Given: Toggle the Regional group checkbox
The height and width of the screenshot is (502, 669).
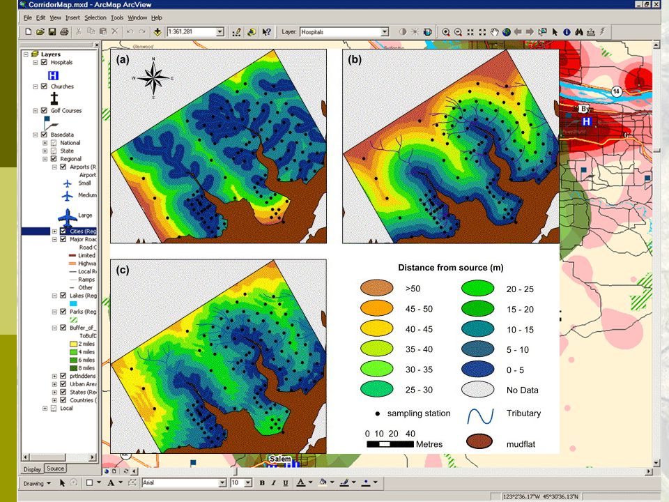Looking at the screenshot, I should coord(54,159).
